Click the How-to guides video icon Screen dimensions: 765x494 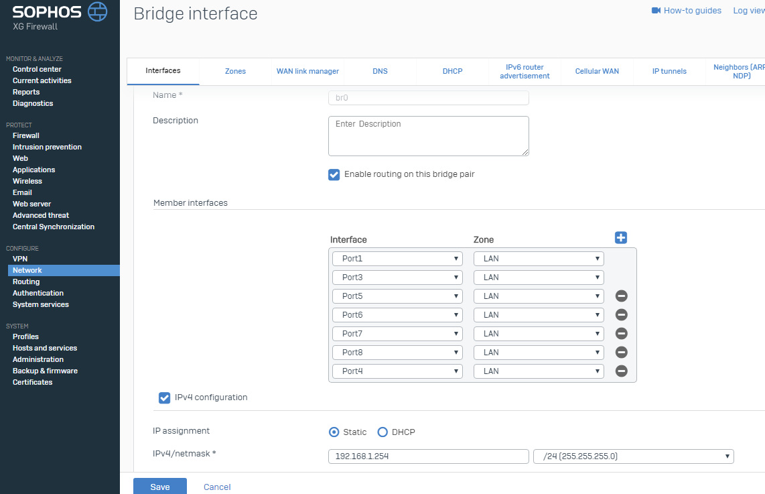tap(656, 11)
